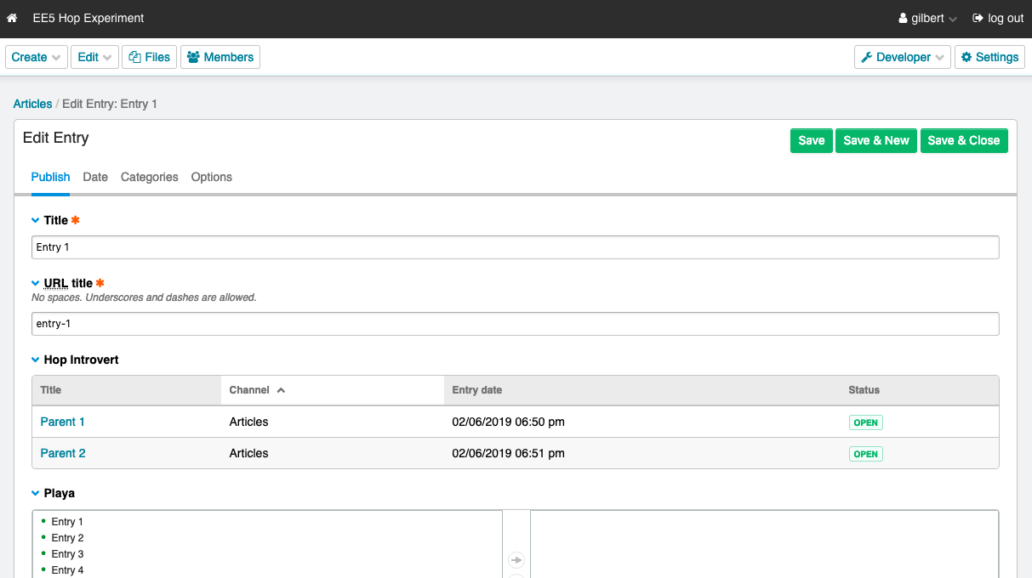Click into the URL title input field

[516, 324]
